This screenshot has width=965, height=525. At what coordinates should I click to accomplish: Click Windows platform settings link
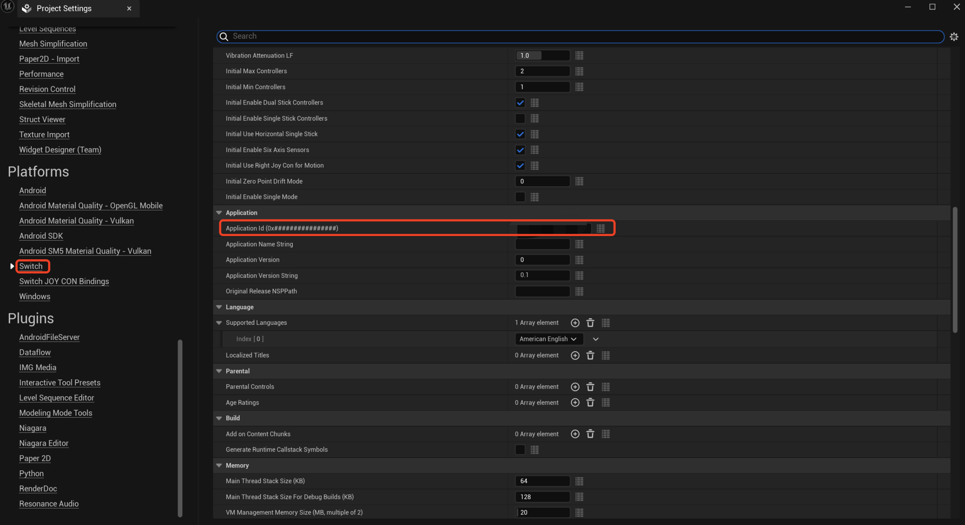(35, 296)
